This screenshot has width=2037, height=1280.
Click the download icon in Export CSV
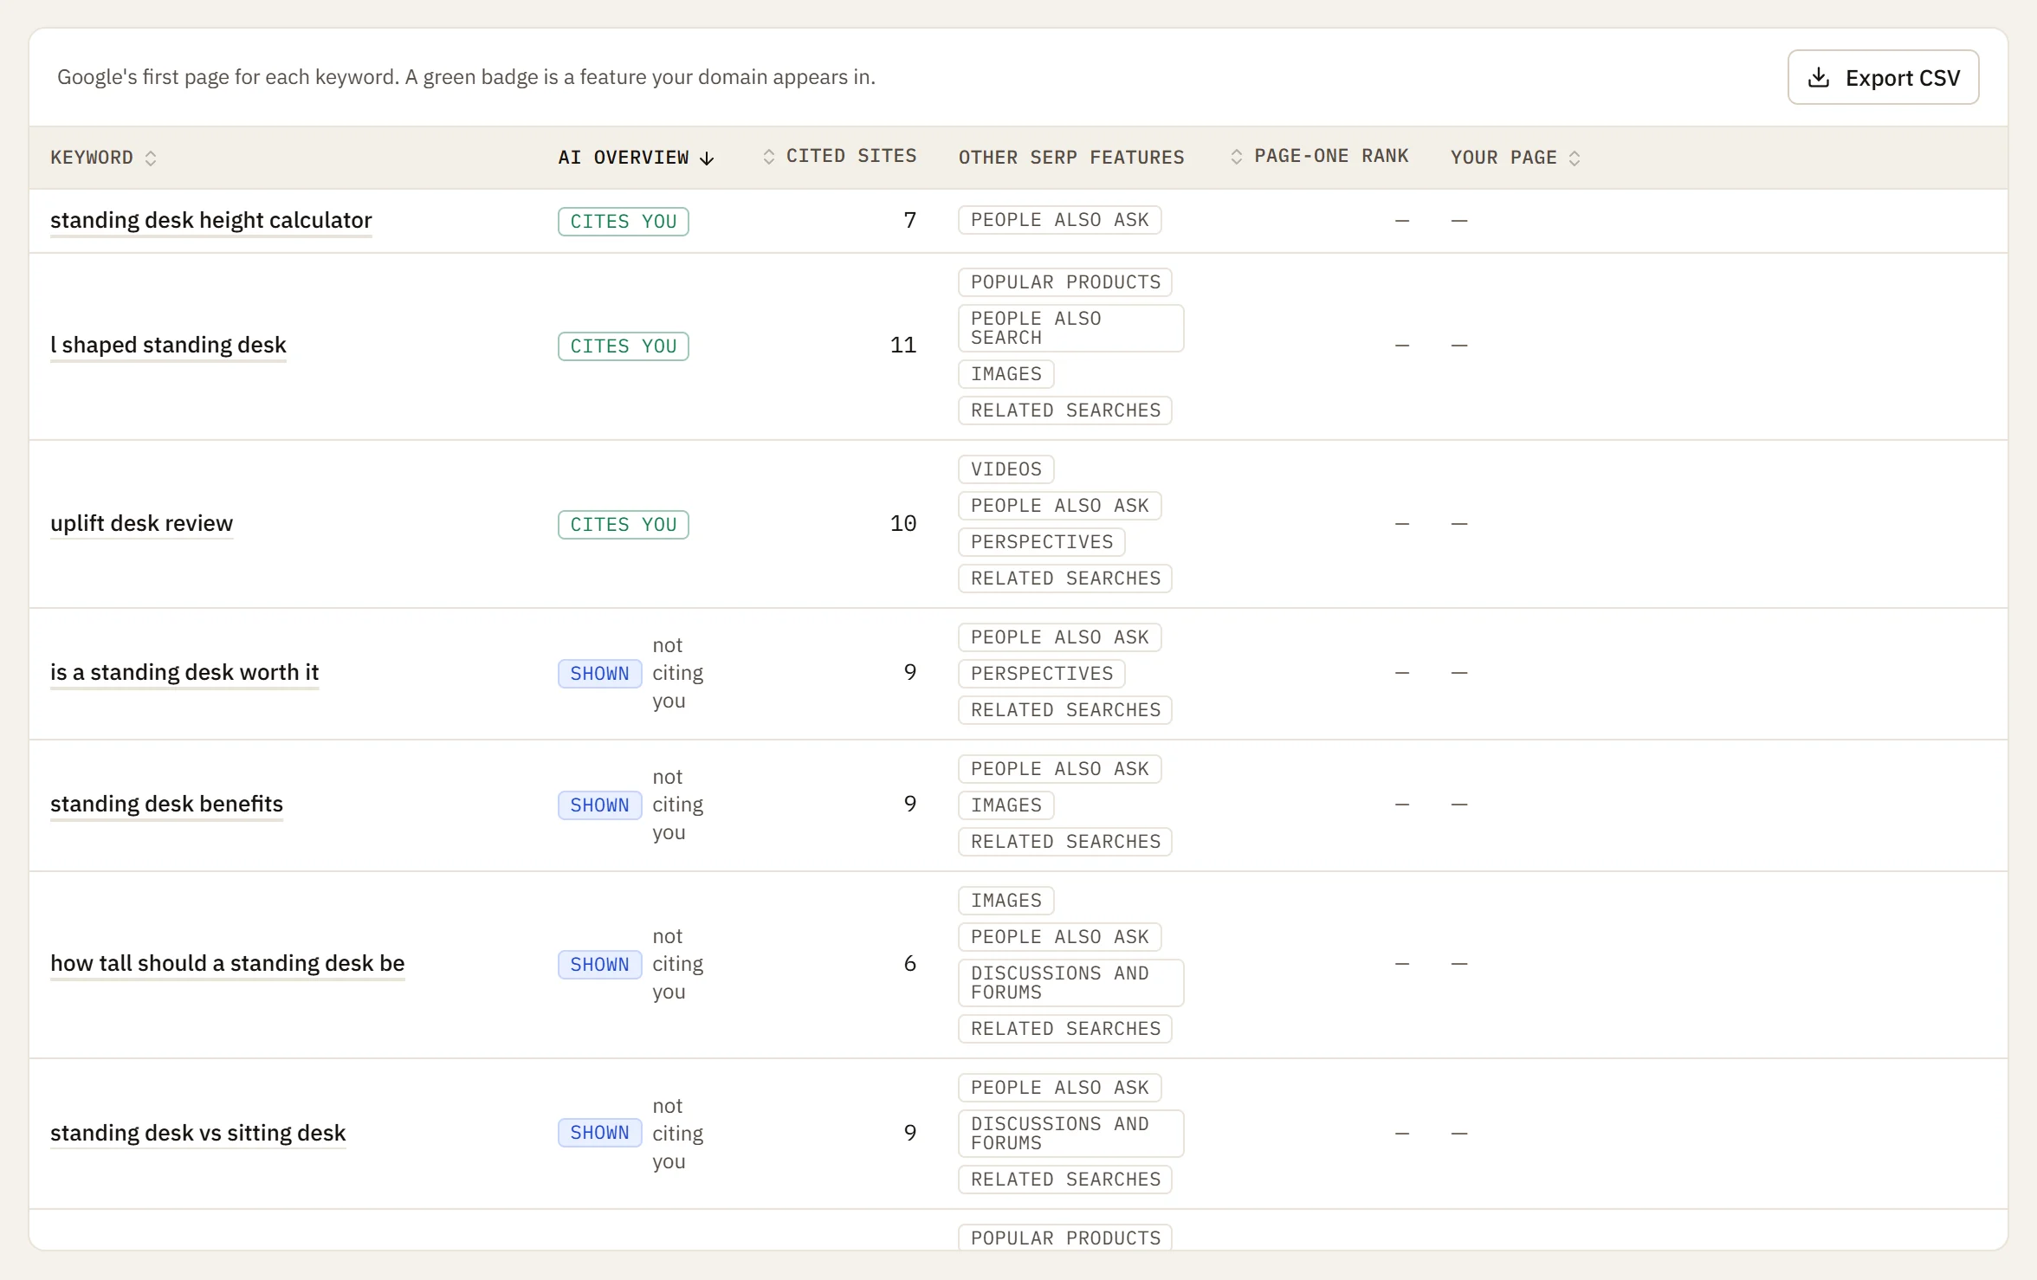pos(1819,77)
